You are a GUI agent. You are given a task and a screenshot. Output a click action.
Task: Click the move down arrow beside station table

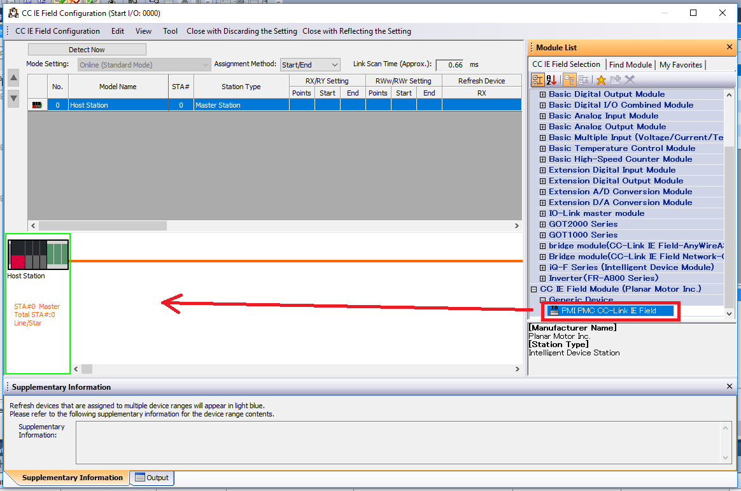13,99
